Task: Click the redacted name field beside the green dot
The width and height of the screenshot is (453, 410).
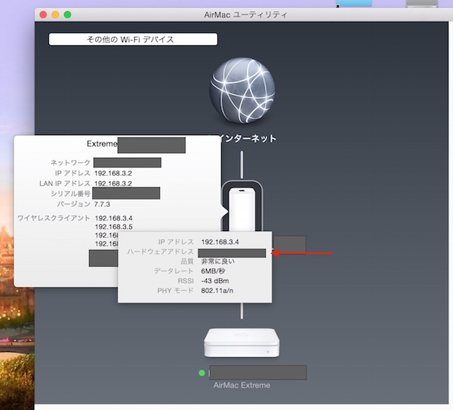Action: (x=257, y=372)
